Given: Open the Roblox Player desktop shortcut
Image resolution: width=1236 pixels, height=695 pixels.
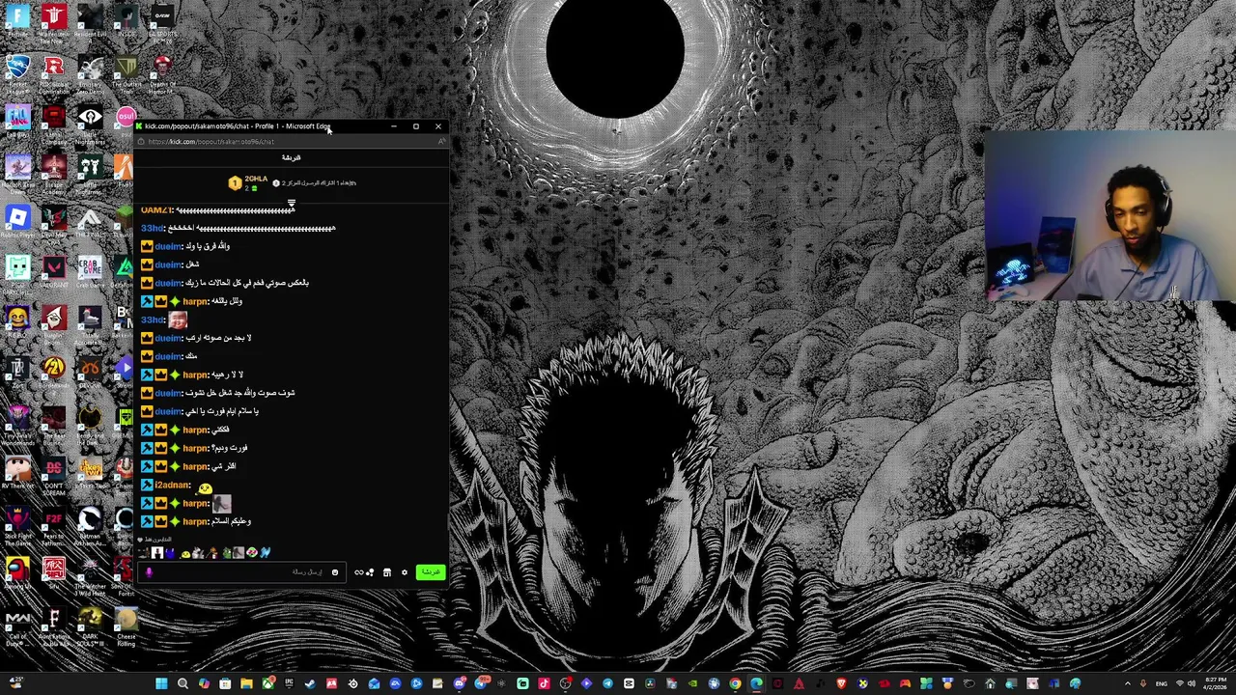Looking at the screenshot, I should click(17, 220).
